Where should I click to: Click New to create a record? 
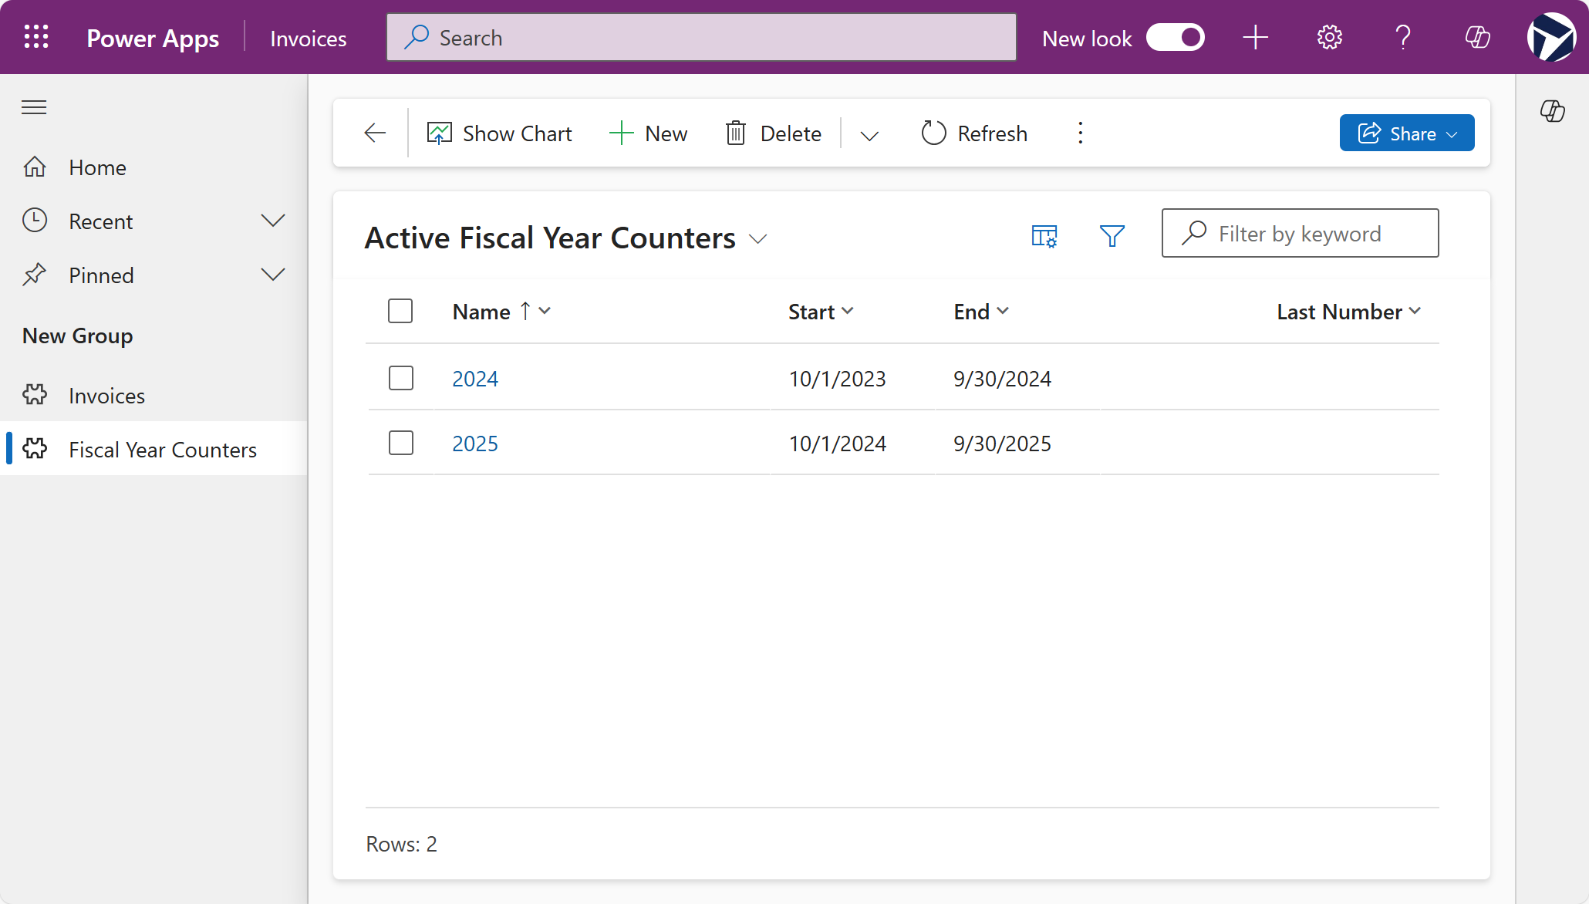coord(648,133)
